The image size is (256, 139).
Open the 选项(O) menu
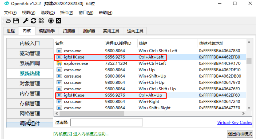click(x=48, y=13)
